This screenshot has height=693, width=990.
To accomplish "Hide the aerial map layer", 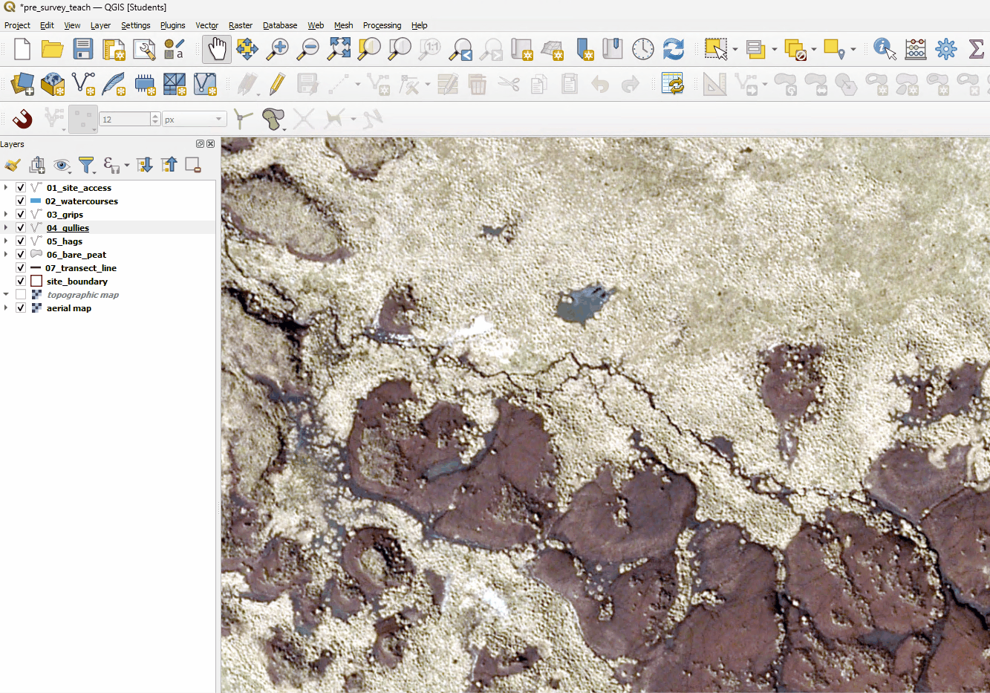I will (x=21, y=308).
